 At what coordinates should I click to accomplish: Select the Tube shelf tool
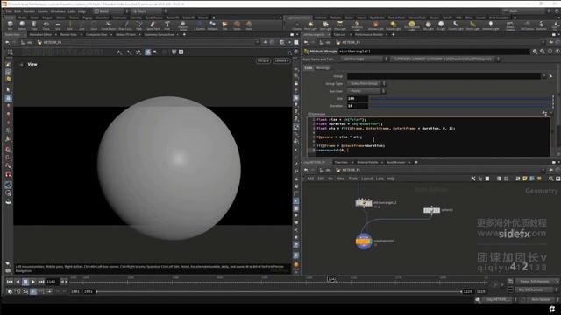point(33,25)
